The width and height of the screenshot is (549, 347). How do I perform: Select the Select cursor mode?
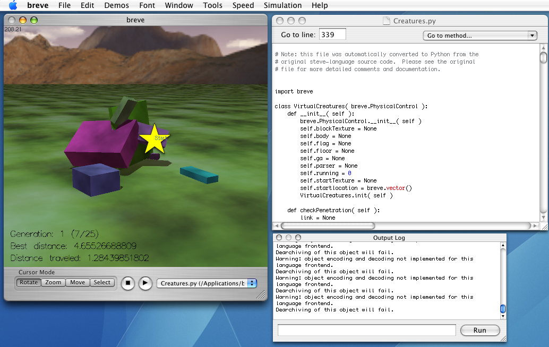pos(102,282)
